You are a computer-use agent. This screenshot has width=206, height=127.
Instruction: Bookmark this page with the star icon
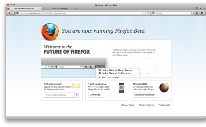pyautogui.click(x=143, y=13)
